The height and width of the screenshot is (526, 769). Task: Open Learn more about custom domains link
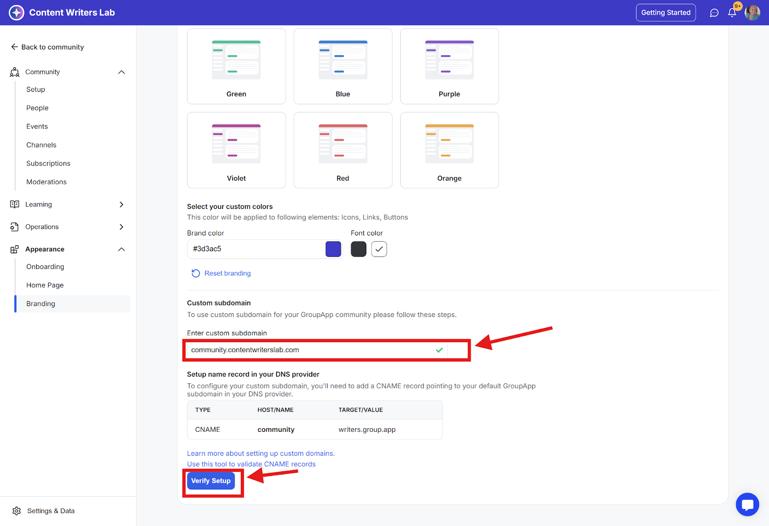261,453
